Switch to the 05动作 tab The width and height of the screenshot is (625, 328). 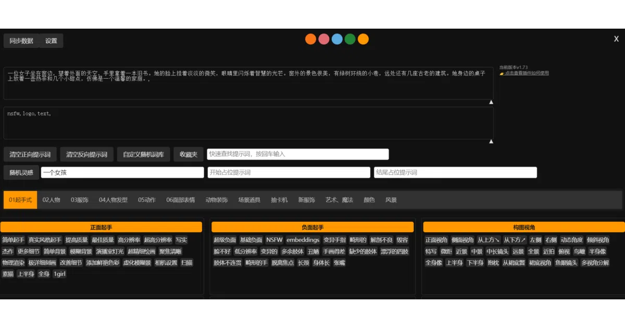pyautogui.click(x=147, y=200)
